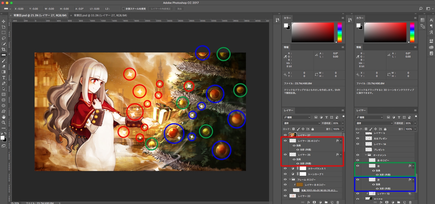The width and height of the screenshot is (435, 204).
Task: Hide the レイヤー 27 layer
Action: pyautogui.click(x=285, y=135)
